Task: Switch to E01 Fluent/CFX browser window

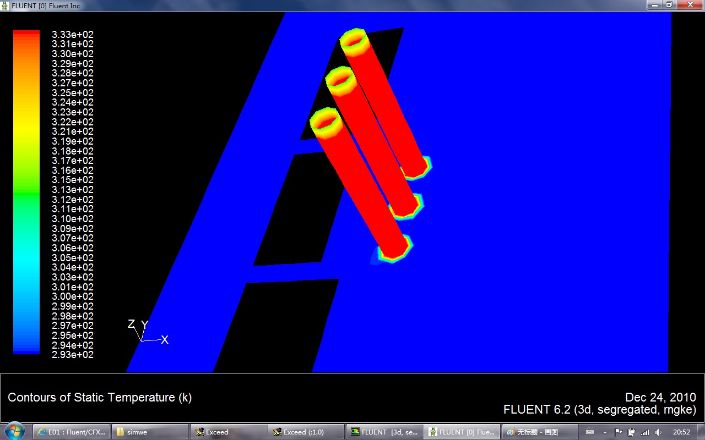Action: [x=72, y=432]
